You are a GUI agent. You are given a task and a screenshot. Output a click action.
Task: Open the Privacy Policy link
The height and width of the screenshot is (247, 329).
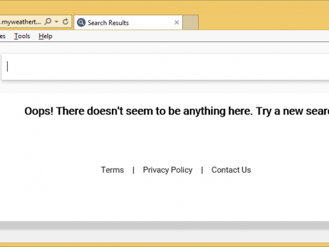pos(168,170)
